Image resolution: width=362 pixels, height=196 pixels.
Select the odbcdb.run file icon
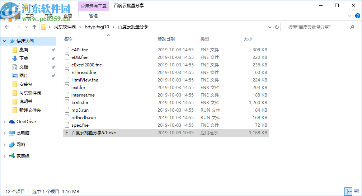(x=67, y=117)
